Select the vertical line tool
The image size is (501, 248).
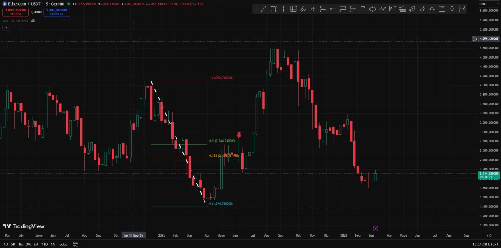coord(283,9)
